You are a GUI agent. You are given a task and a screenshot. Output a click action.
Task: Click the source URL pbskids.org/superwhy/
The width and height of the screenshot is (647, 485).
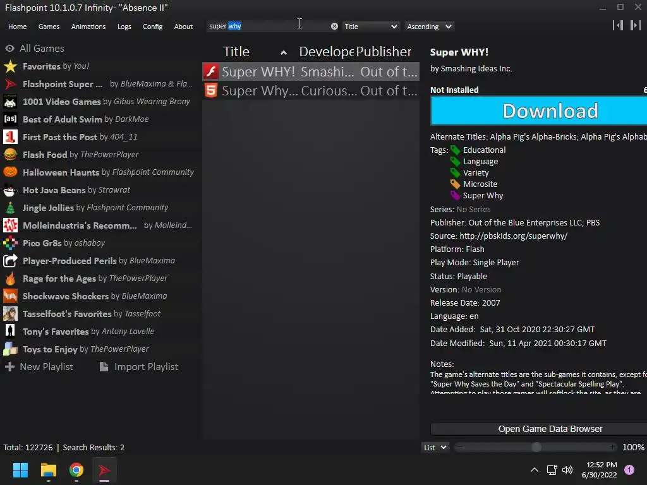click(x=513, y=236)
